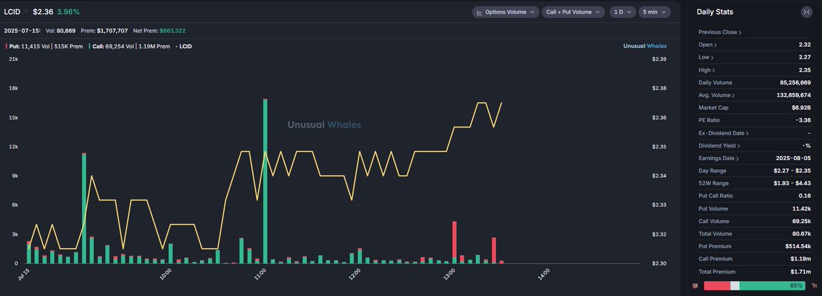
Task: Open the Call + Put Volume dropdown
Action: pos(573,12)
